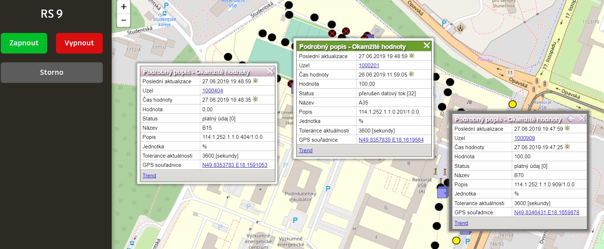Screen dimensions: 604x249
Task: Click the sun icon beside B15 Poslední aktualizace time
Action: tap(255, 81)
